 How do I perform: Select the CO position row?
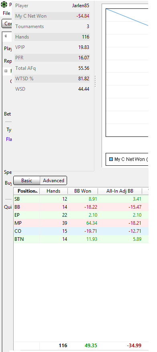point(81,231)
